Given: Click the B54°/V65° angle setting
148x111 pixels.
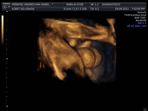Looking at the screenshot, I should tap(140, 18).
